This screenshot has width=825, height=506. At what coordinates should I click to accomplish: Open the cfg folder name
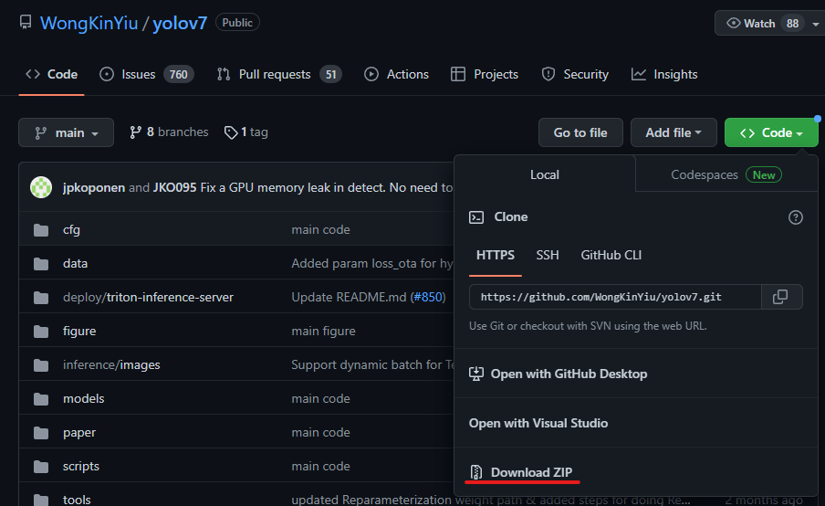click(71, 230)
